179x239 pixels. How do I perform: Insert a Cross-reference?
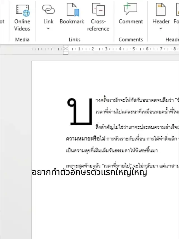pos(98,10)
